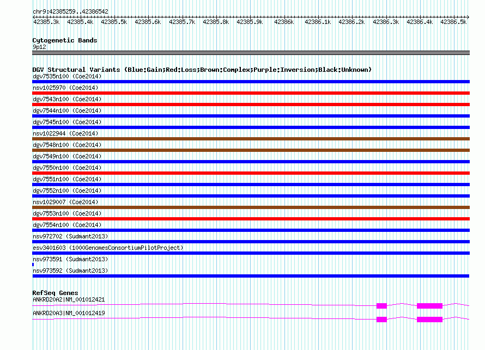Click ruler position 42385.9k
Image resolution: width=485 pixels, height=350 pixels.
click(x=250, y=22)
